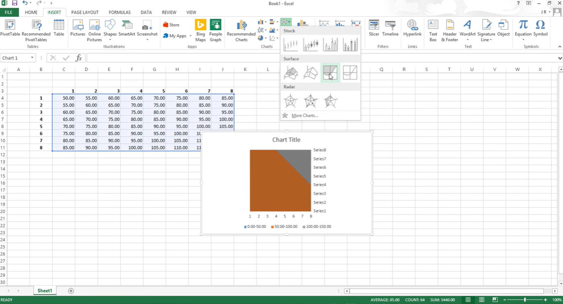Open Recommended PivotTables
Viewport: 563px width, 304px height.
tap(36, 31)
